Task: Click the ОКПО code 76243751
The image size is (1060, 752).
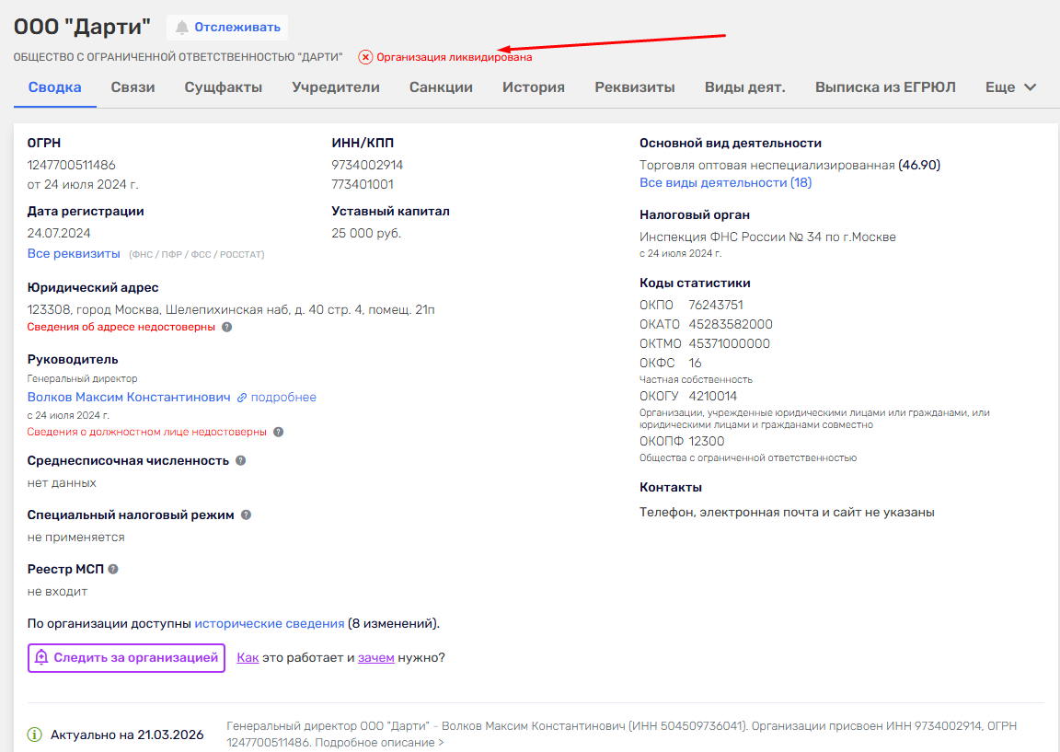Action: [715, 305]
